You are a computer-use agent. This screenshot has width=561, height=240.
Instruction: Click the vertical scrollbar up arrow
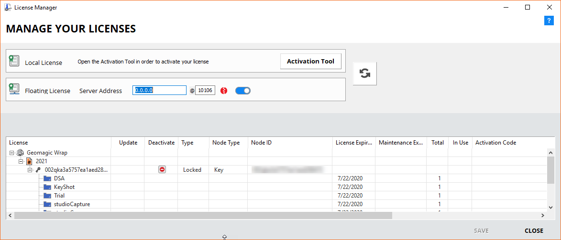pyautogui.click(x=551, y=152)
